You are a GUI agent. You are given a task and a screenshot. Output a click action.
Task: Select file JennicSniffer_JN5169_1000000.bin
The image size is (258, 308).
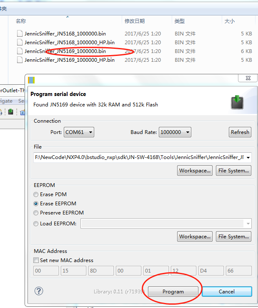coord(65,51)
